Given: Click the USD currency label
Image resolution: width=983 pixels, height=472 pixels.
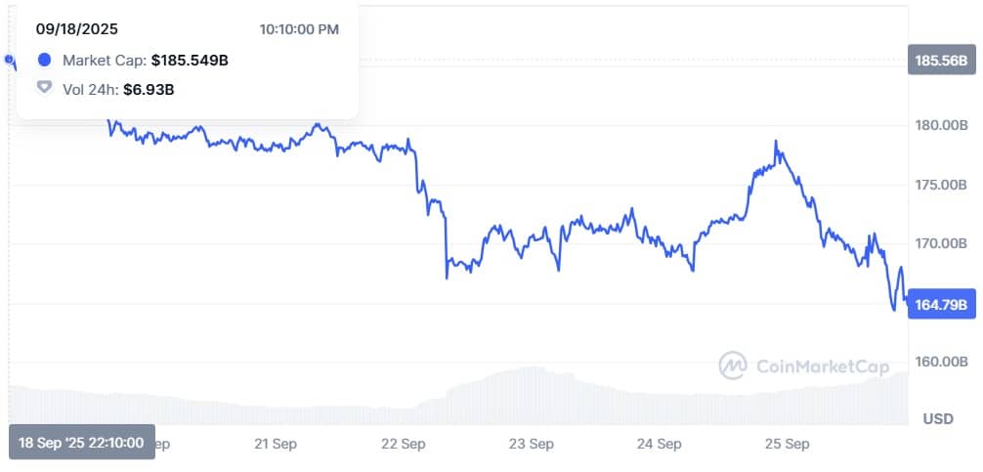Looking at the screenshot, I should [x=938, y=419].
